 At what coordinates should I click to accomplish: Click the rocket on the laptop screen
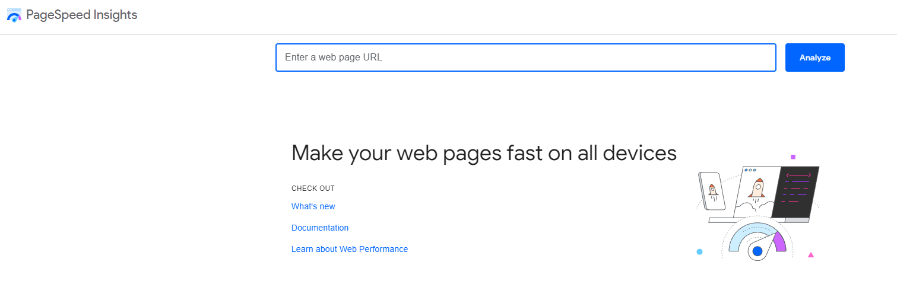[x=756, y=189]
